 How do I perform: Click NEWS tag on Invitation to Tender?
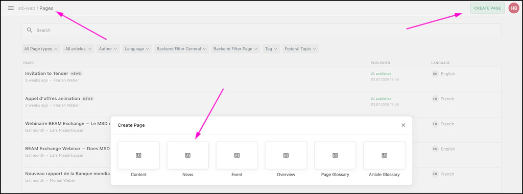click(x=76, y=73)
